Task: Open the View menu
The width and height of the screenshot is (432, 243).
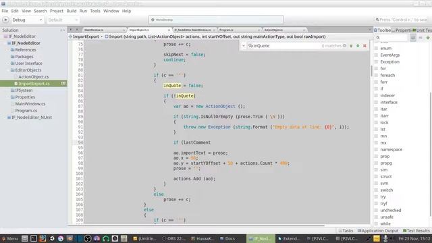Action: [26, 11]
